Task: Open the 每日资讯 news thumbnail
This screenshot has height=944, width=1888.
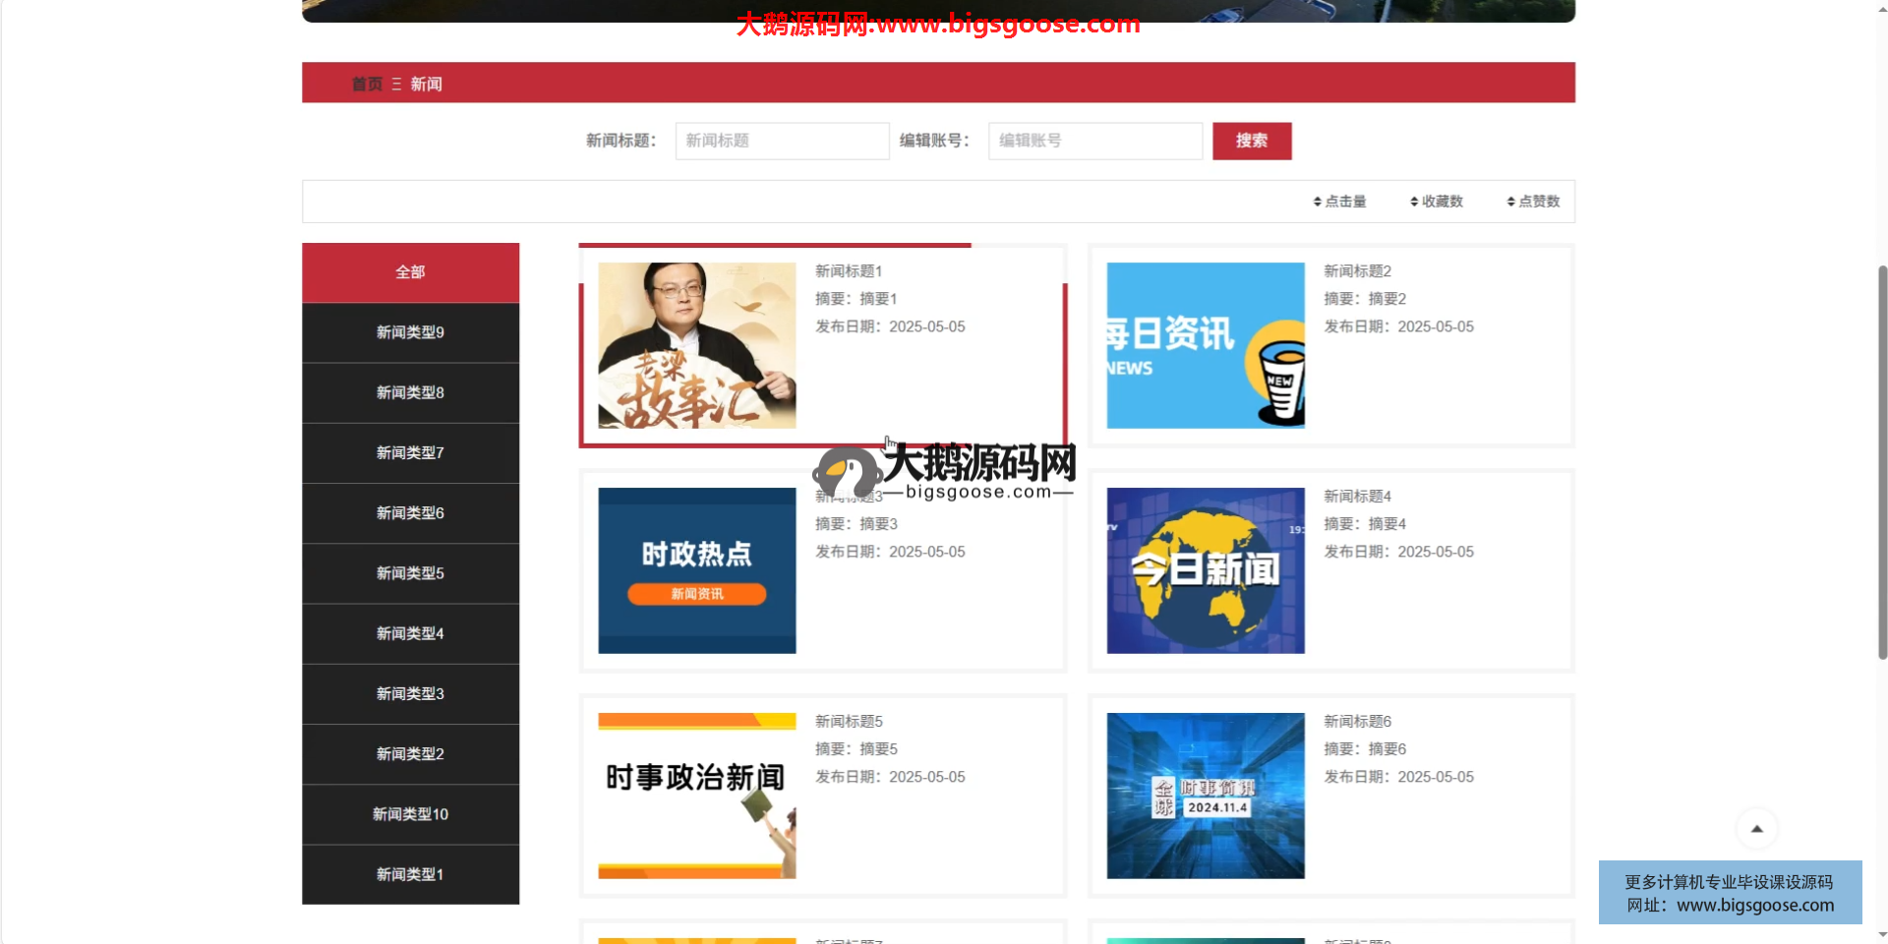Action: (1205, 345)
